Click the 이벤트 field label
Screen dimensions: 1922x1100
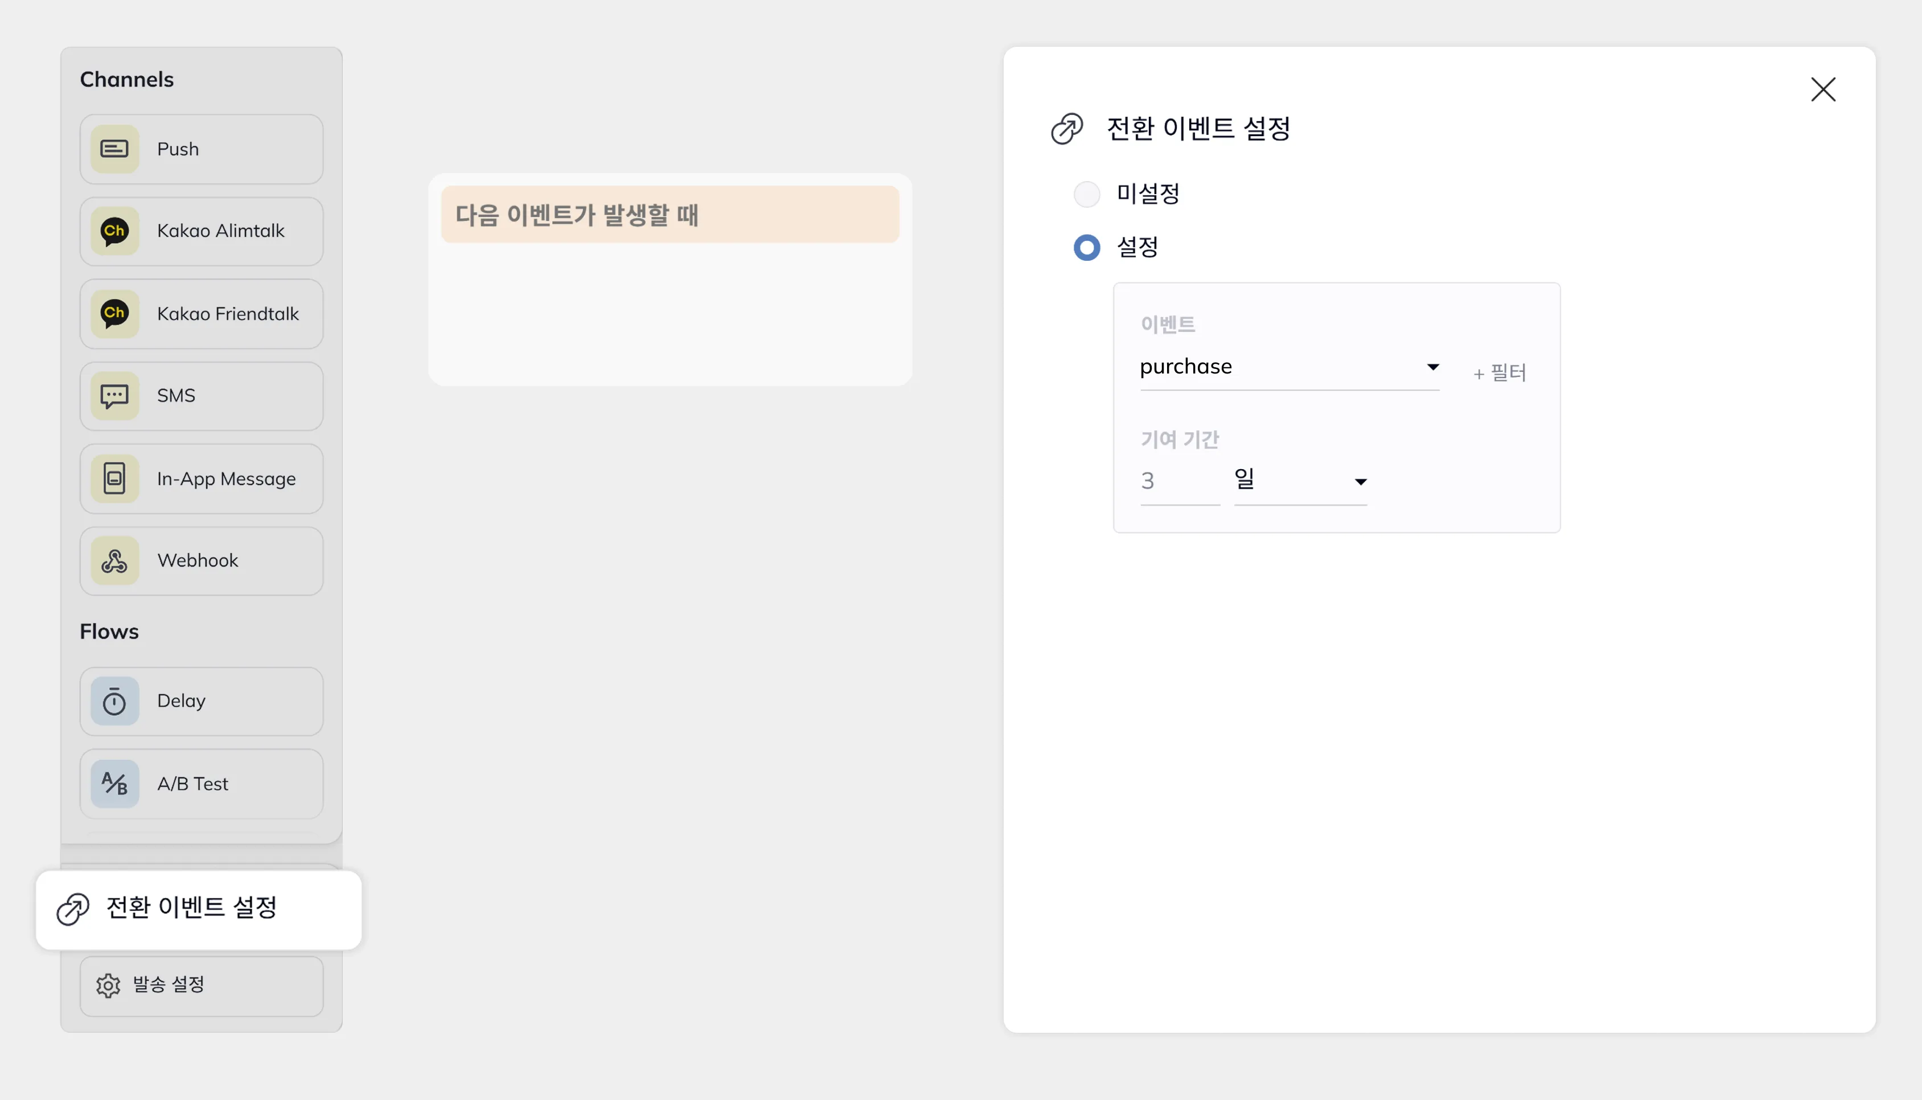click(x=1168, y=325)
